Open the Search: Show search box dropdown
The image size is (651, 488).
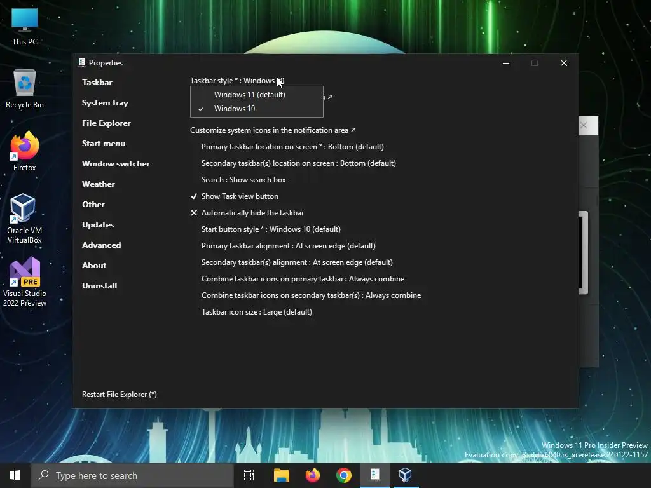[243, 180]
